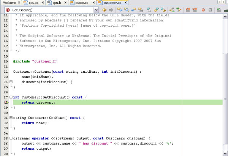228x157 pixels.
Task: Close the quote.cc tab
Action: (94, 3)
